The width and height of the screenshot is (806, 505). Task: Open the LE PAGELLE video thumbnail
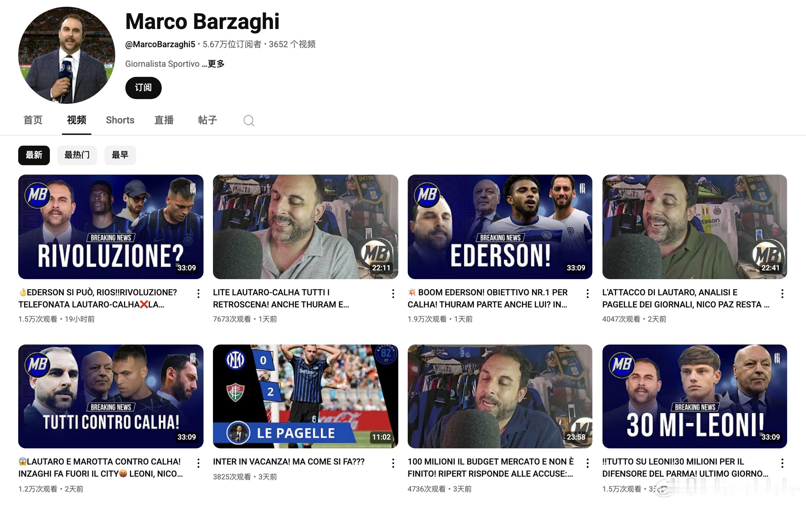pos(305,396)
